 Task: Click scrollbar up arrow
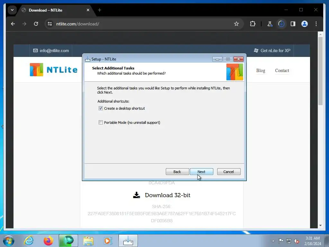point(320,34)
